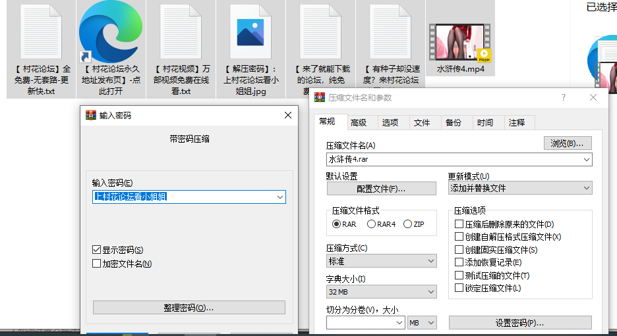Select the 解压密码 jpg image file
The width and height of the screenshot is (617, 336).
[x=250, y=32]
